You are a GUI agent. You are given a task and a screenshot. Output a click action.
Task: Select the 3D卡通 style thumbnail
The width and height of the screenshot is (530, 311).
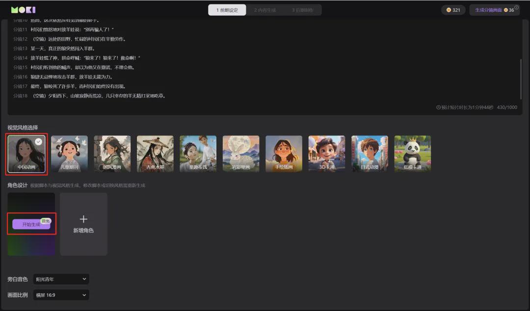click(x=327, y=153)
